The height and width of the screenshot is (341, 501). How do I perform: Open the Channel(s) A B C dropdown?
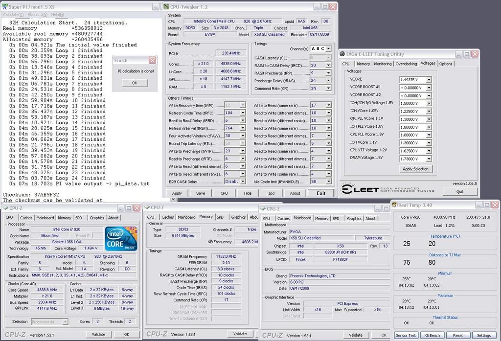[x=328, y=48]
